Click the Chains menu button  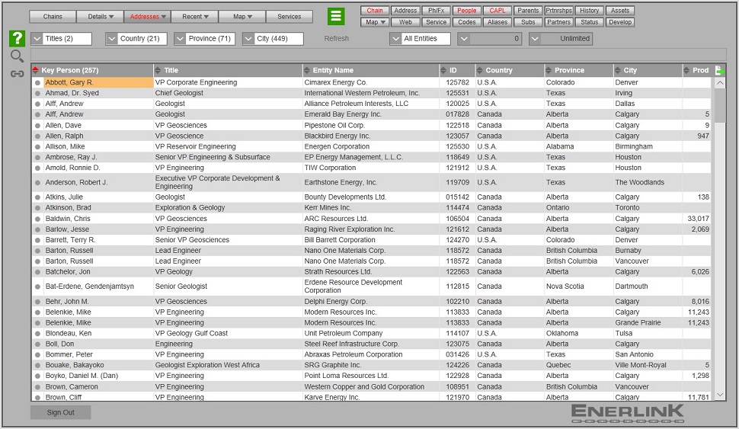point(53,17)
